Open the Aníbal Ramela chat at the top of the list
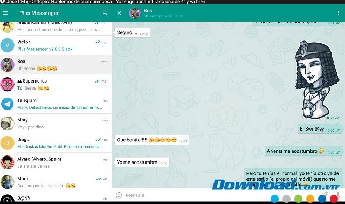 click(56, 28)
